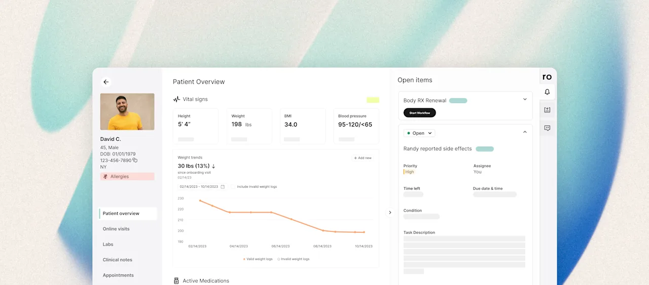Toggle Valid weight logs legend series
This screenshot has width=649, height=285.
[258, 259]
